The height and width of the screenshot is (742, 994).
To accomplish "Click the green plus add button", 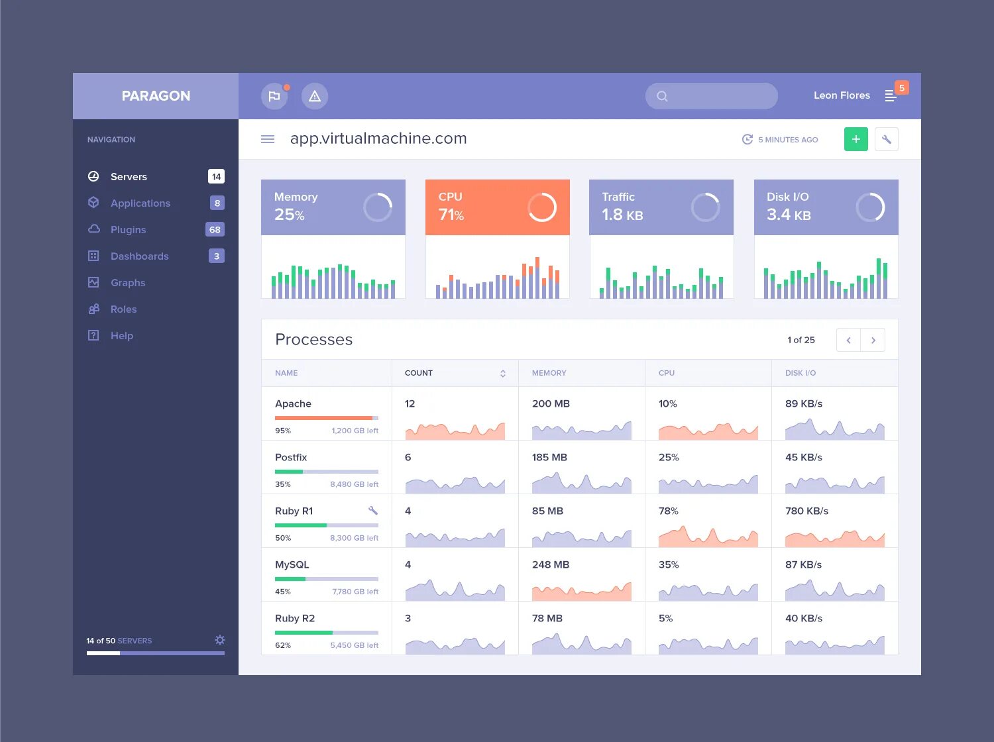I will [856, 139].
